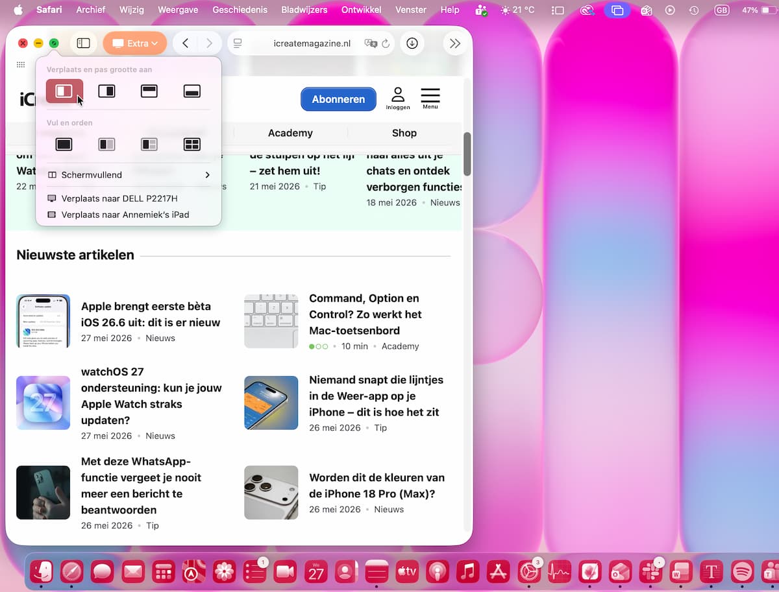
Task: Tile window to left half
Action: point(64,91)
